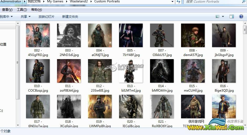247x135 pixels.
Task: Select sniper portrait 007 thumbnail
Action: coord(162,35)
